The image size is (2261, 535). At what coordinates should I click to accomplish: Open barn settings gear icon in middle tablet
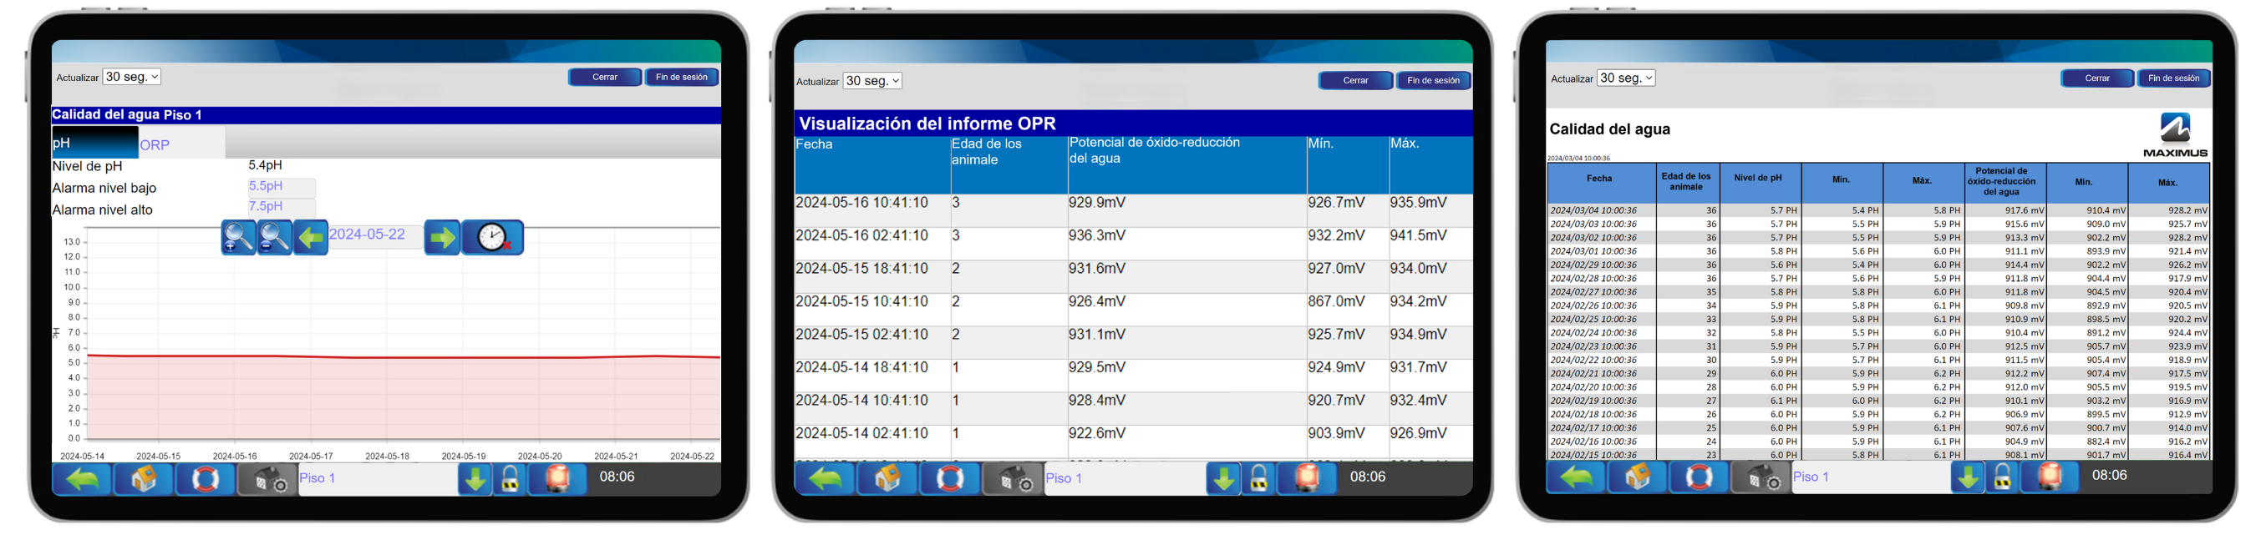pos(1013,479)
